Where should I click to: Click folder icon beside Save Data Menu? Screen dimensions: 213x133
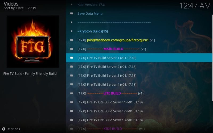click(x=72, y=13)
